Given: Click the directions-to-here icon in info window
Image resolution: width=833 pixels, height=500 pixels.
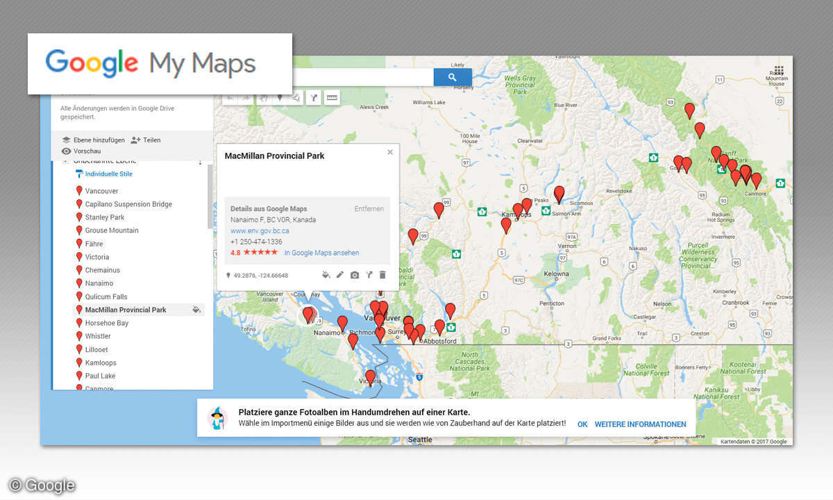Looking at the screenshot, I should (x=369, y=275).
